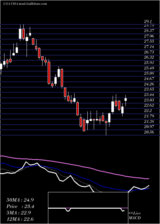Screen dimensions: 160x224
Task: Click the 25.49 price axis label
Action: click(149, 68)
